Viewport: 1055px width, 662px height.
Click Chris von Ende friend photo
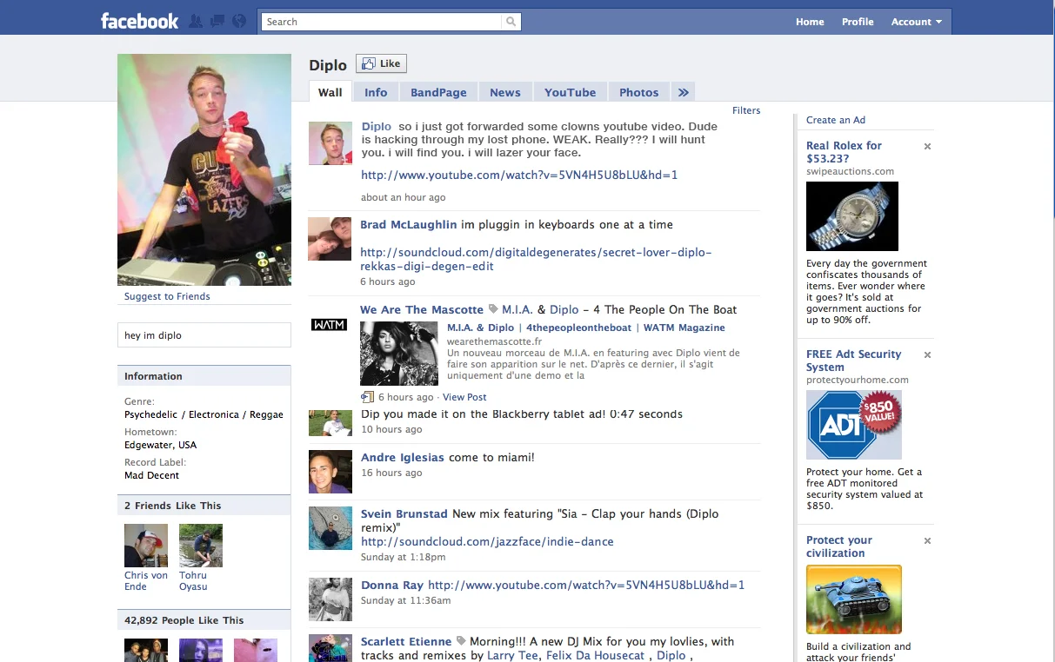pos(146,546)
